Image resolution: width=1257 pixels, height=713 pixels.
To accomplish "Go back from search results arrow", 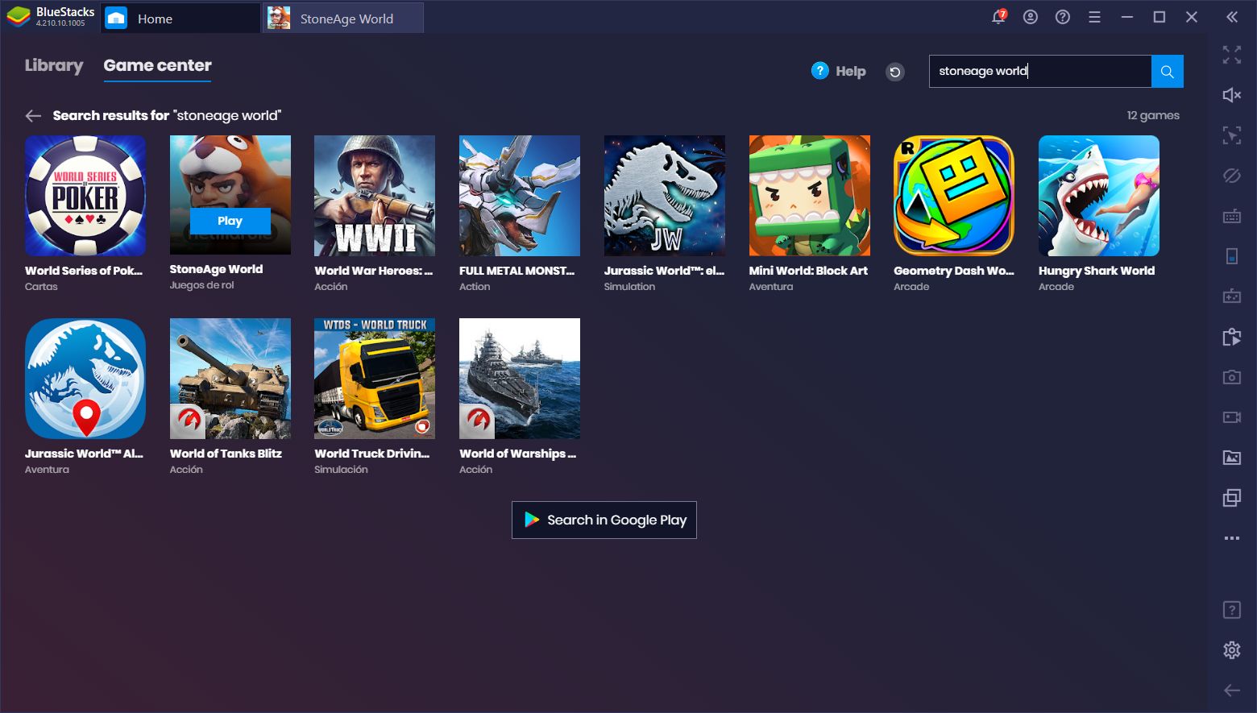I will pos(33,116).
